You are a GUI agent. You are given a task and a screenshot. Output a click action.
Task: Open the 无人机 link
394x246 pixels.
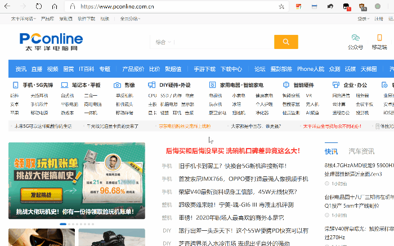312,104
